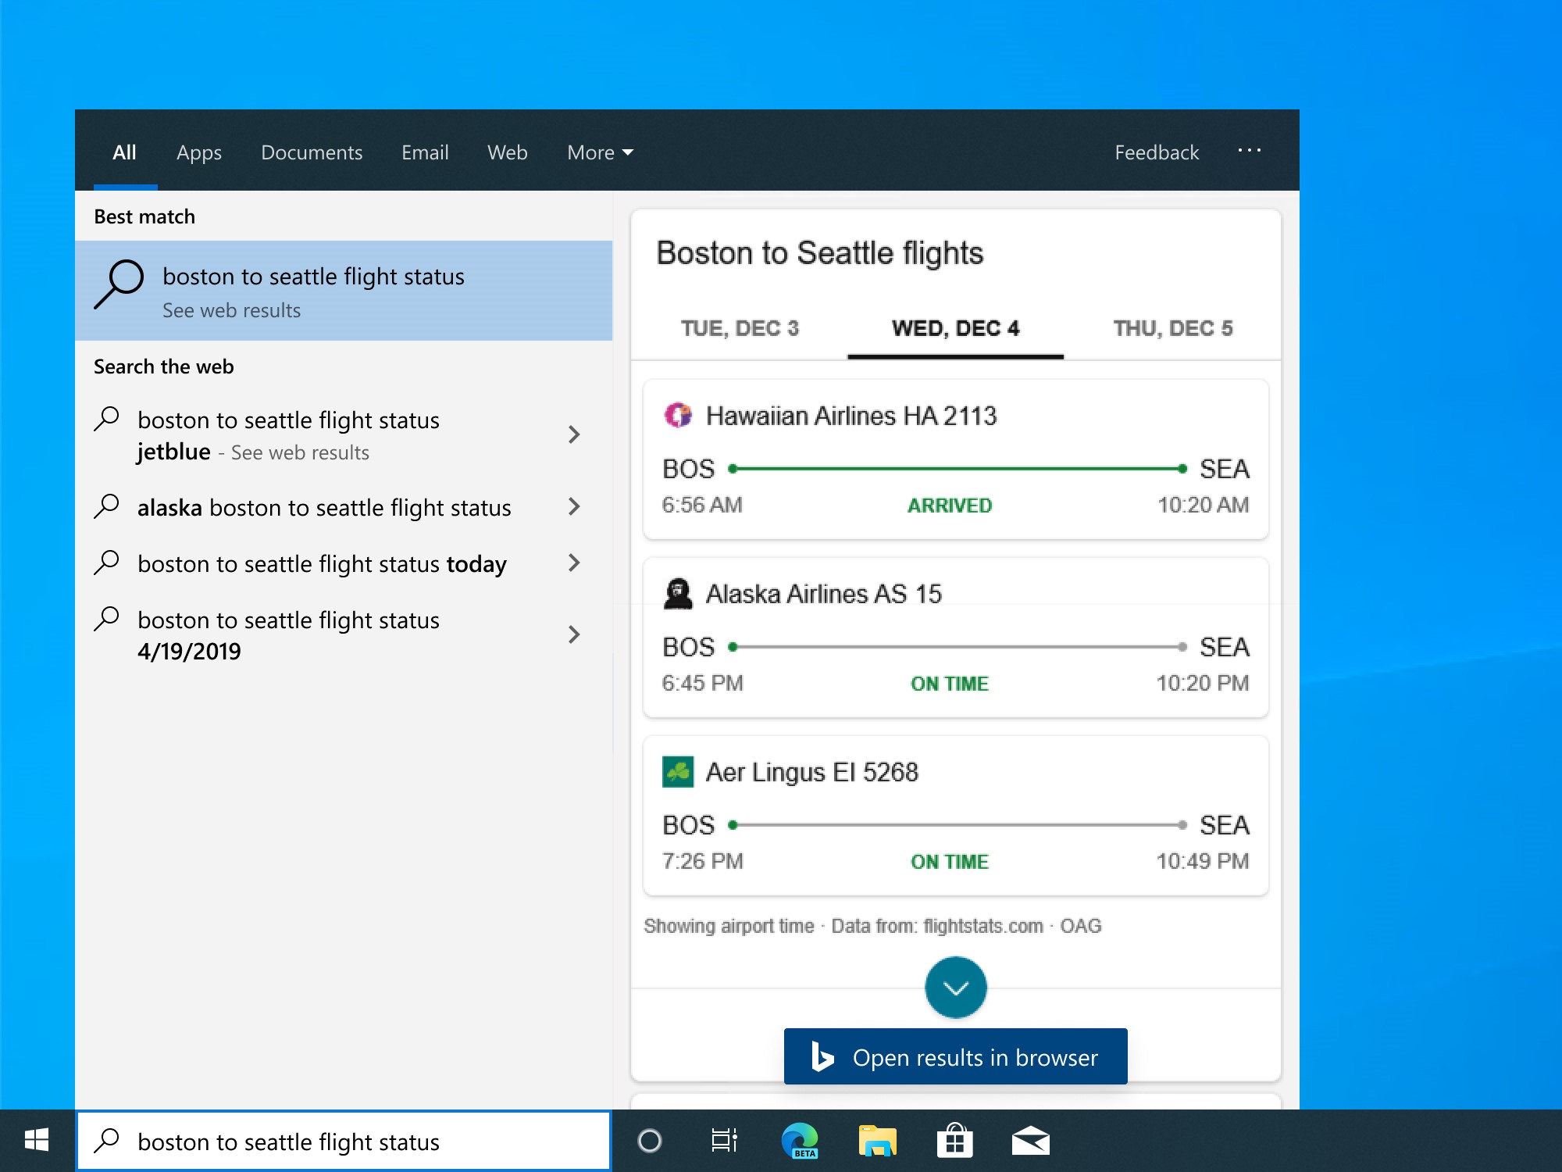Click Open results in browser button
This screenshot has height=1172, width=1562.
point(955,1056)
